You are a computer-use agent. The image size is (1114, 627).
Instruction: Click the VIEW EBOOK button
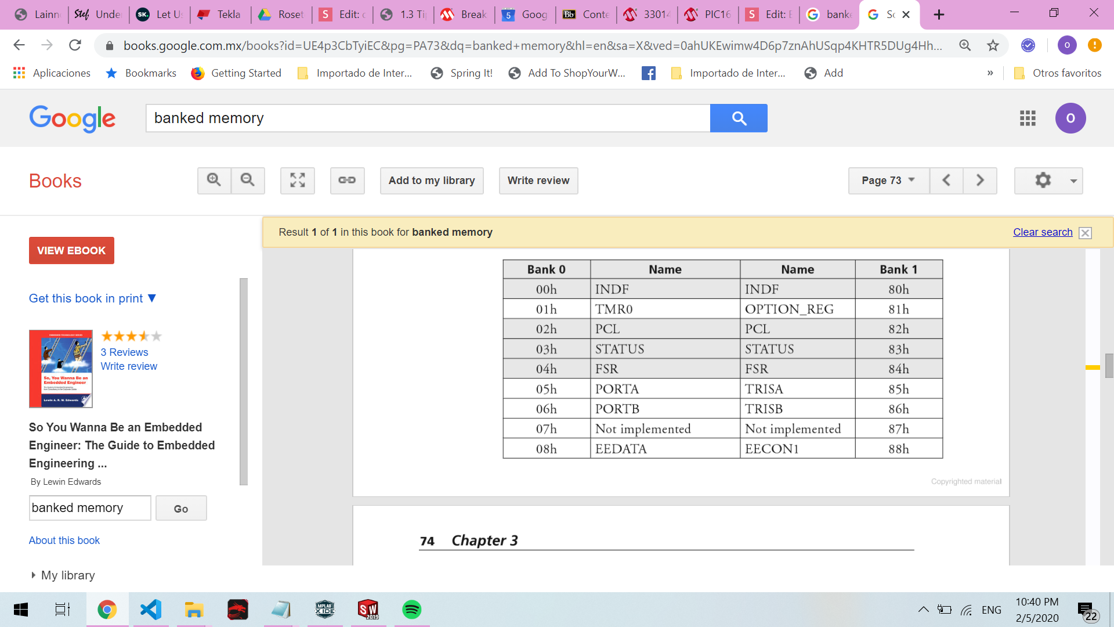coord(71,251)
